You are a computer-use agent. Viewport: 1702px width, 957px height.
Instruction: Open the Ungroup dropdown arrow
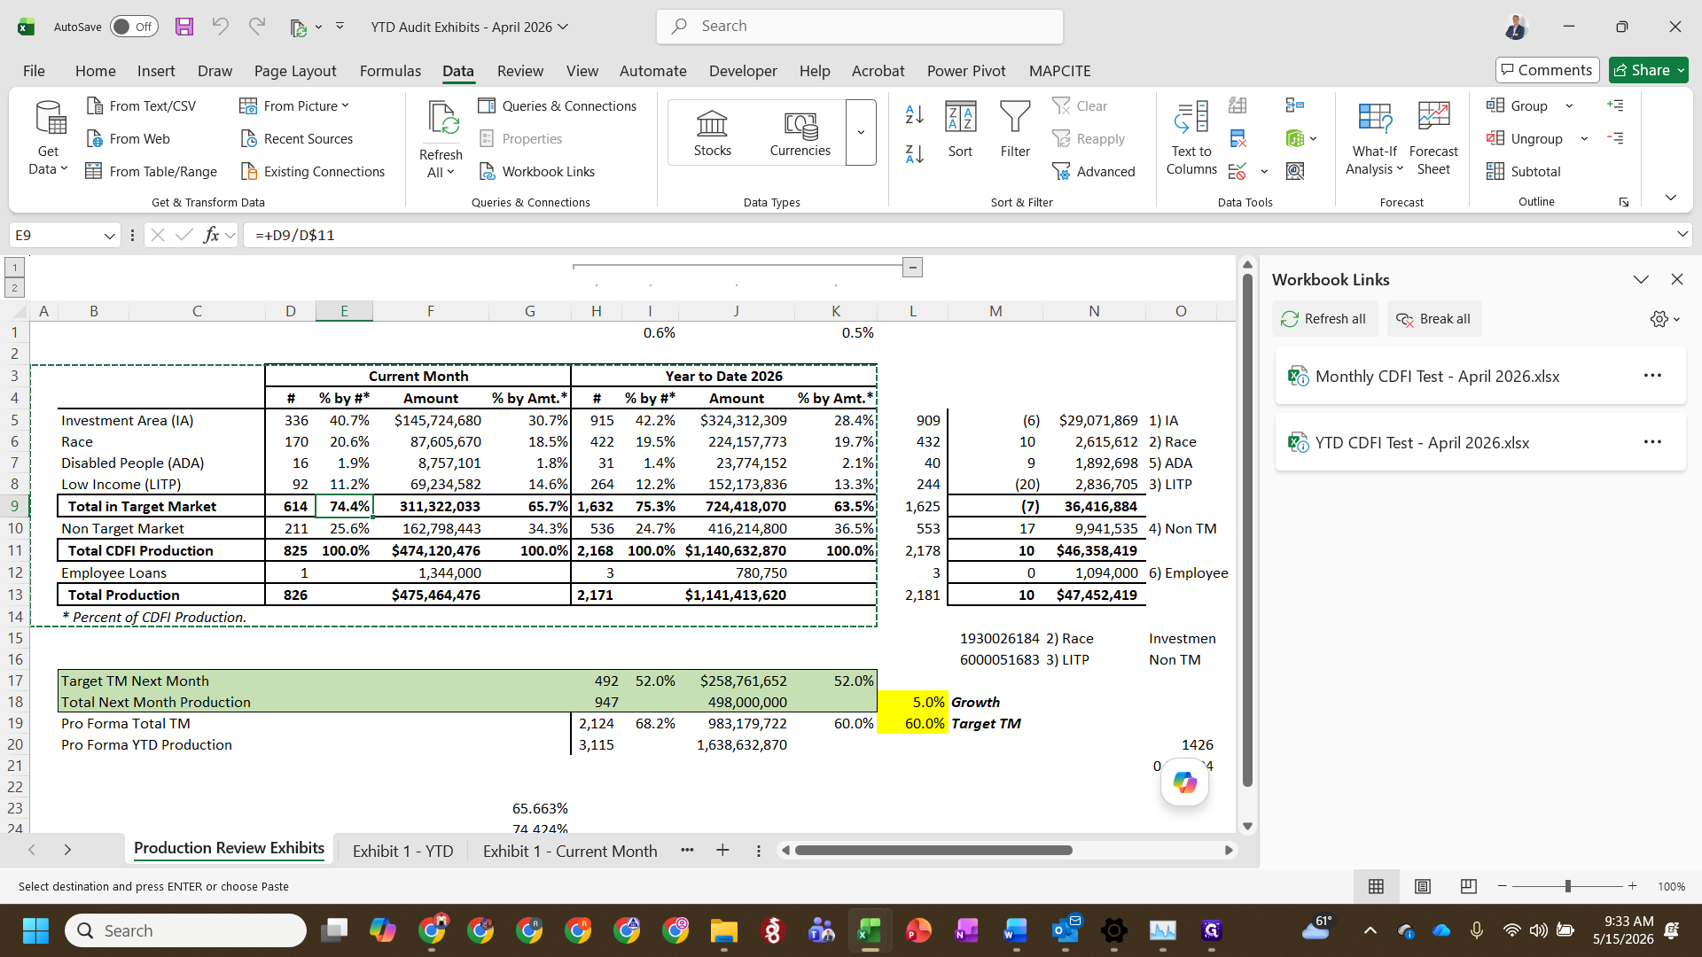pos(1584,138)
